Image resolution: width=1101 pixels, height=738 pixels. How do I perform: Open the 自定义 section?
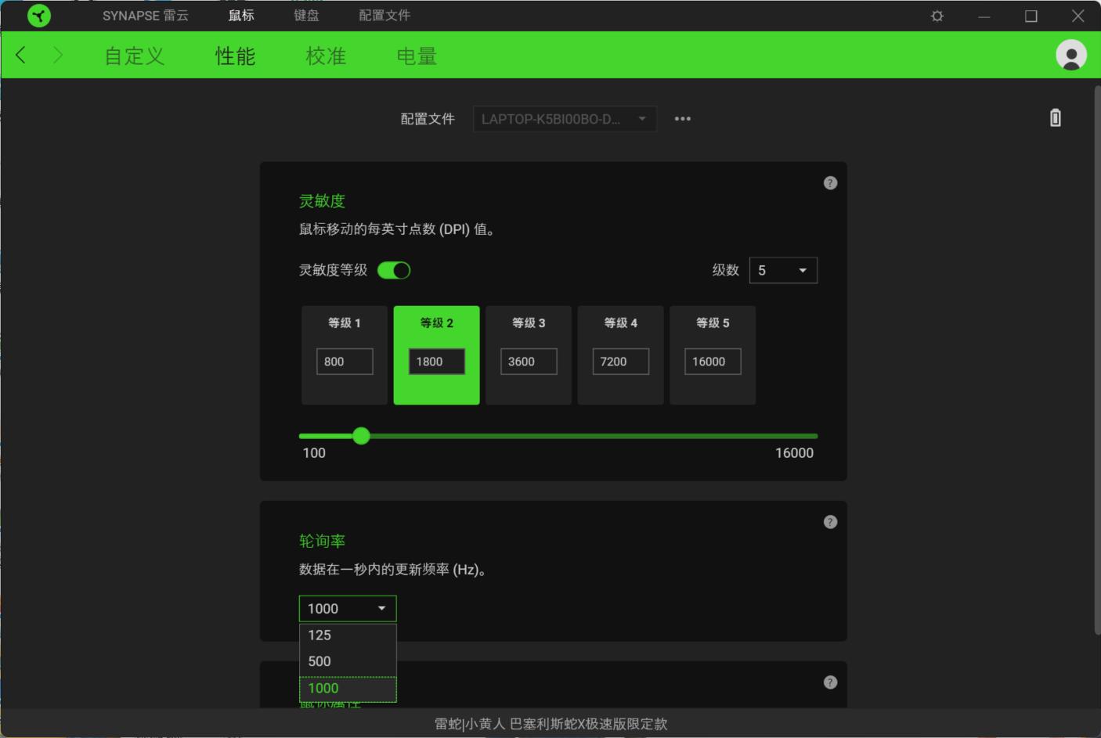133,55
